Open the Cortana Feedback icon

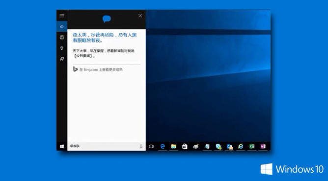tap(62, 59)
